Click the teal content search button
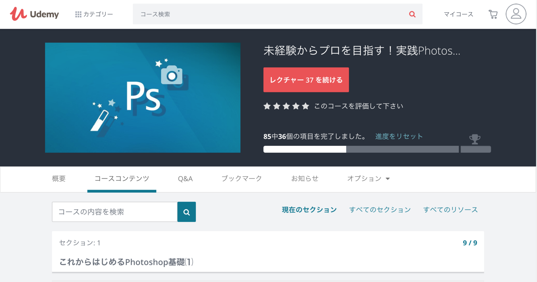 pyautogui.click(x=187, y=212)
